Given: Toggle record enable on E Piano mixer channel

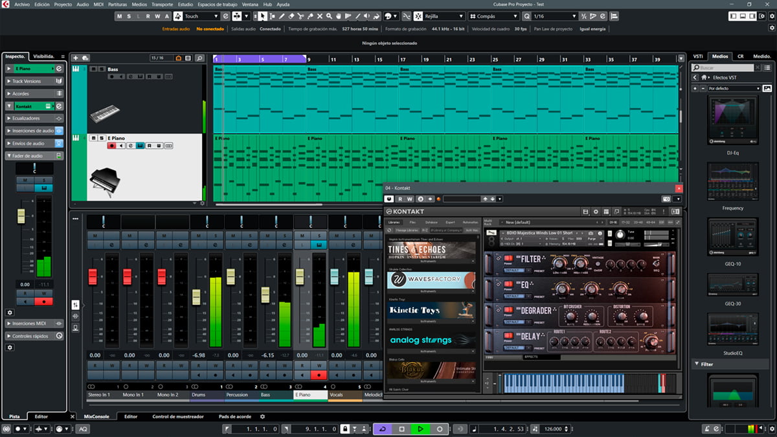Looking at the screenshot, I should tap(318, 375).
